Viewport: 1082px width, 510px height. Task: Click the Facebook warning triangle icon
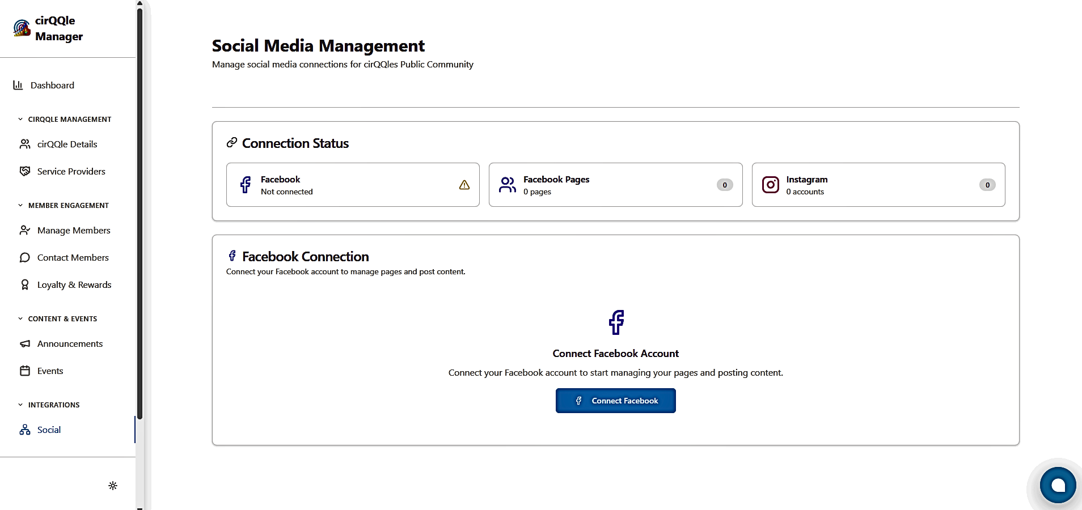click(464, 185)
